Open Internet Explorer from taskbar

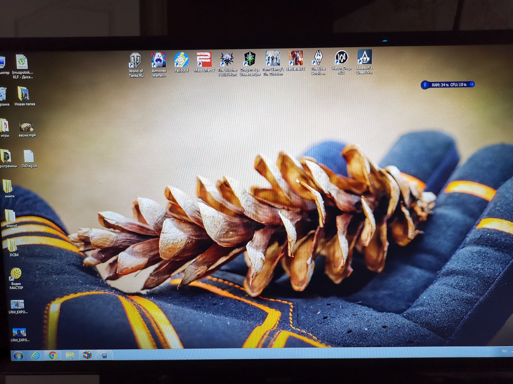(36, 355)
